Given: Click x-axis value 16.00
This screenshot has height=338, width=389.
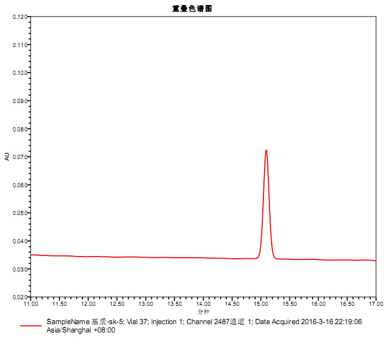Looking at the screenshot, I should [x=319, y=304].
